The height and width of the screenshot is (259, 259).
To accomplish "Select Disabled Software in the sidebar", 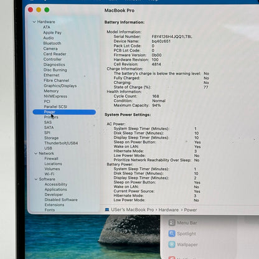I will pos(61,200).
